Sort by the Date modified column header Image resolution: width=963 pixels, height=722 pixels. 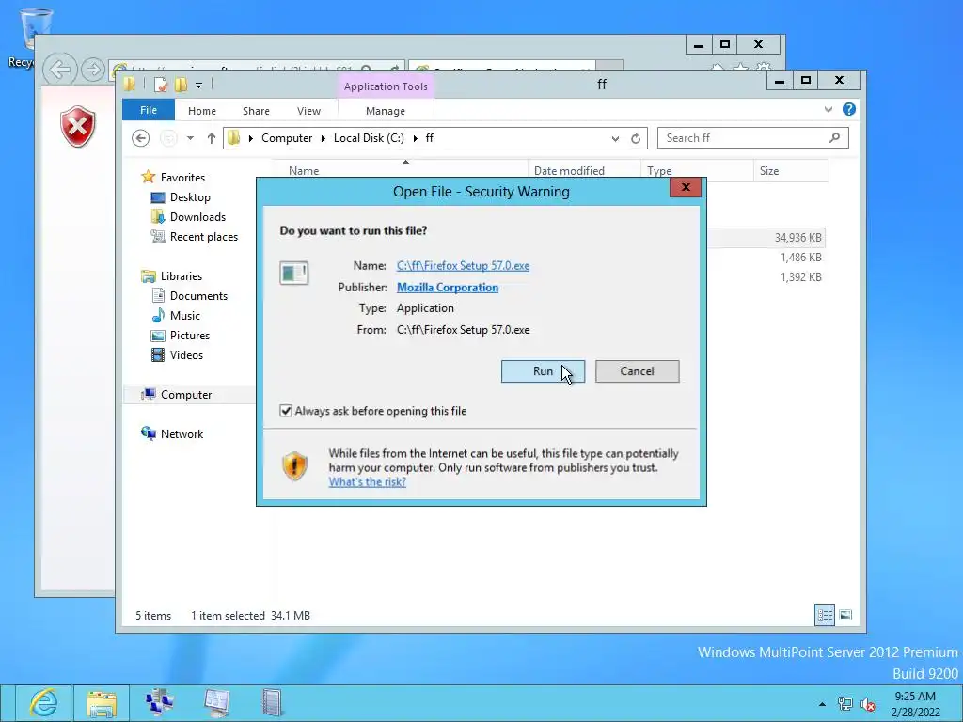pyautogui.click(x=584, y=171)
